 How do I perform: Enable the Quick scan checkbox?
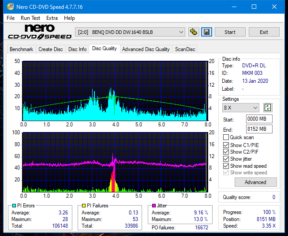point(226,137)
